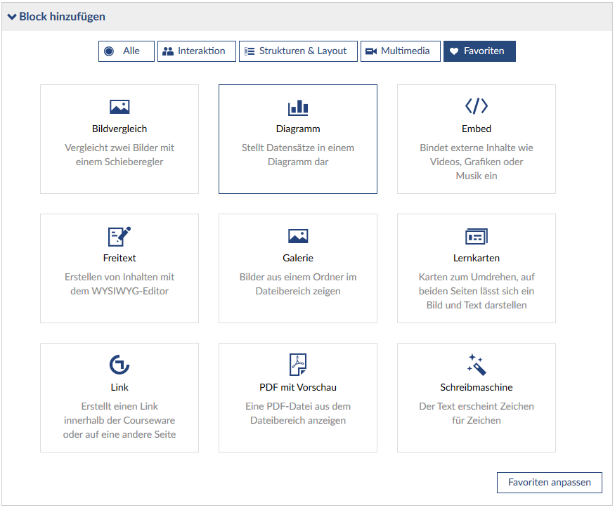
Task: Click the Galerie picture icon
Action: pos(298,236)
